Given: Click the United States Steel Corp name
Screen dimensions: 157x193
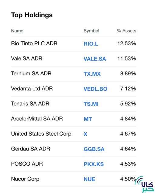Looking at the screenshot, I should tap(41, 134).
